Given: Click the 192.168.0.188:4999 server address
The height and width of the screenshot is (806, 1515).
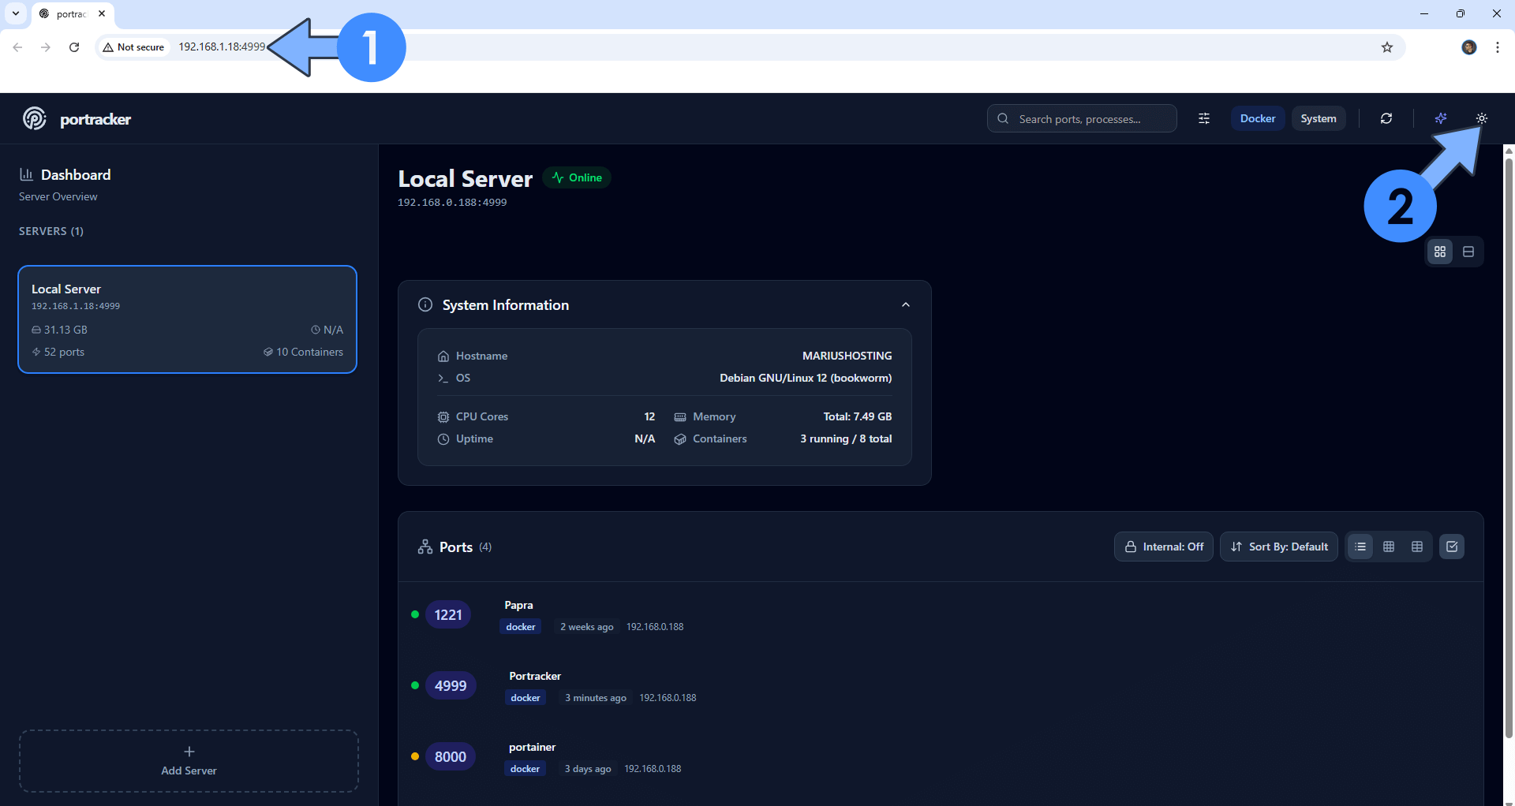Looking at the screenshot, I should point(452,203).
